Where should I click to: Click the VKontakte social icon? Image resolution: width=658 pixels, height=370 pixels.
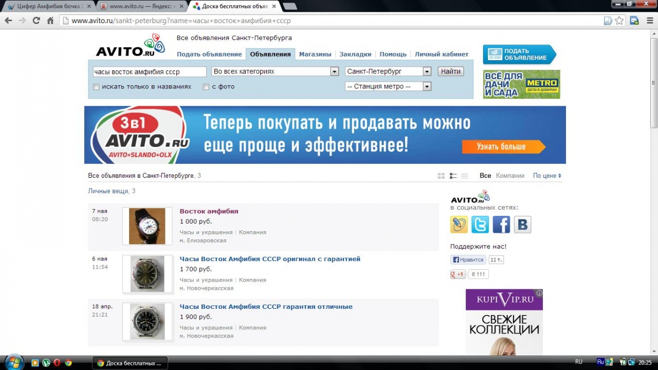click(522, 225)
